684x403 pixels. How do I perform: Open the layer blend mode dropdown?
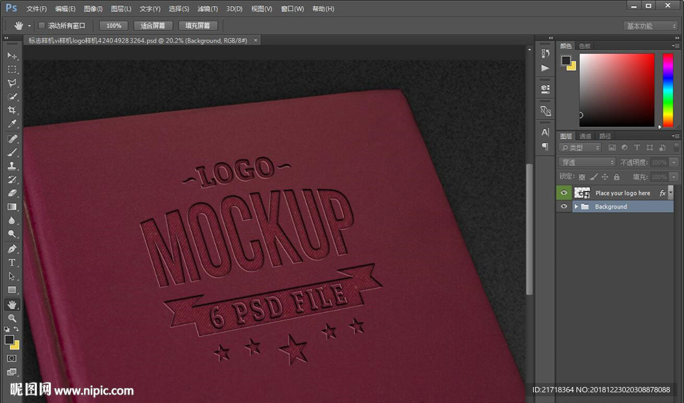[x=586, y=162]
